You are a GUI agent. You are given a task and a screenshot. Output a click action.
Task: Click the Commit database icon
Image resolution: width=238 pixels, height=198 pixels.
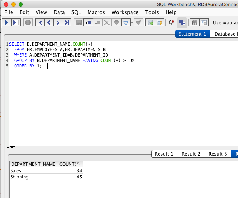pyautogui.click(x=149, y=22)
